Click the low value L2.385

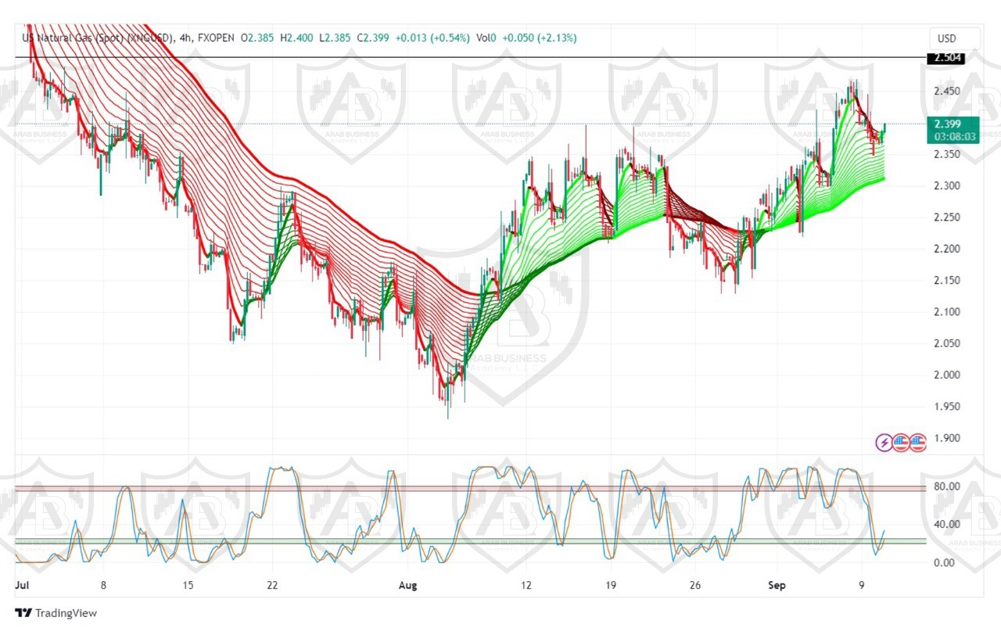click(x=335, y=38)
